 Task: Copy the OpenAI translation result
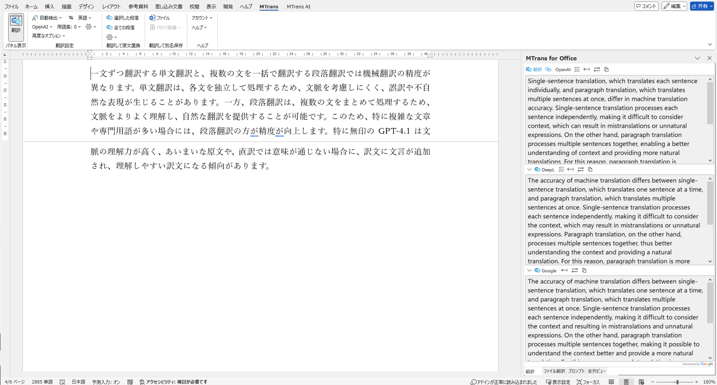[x=606, y=70]
